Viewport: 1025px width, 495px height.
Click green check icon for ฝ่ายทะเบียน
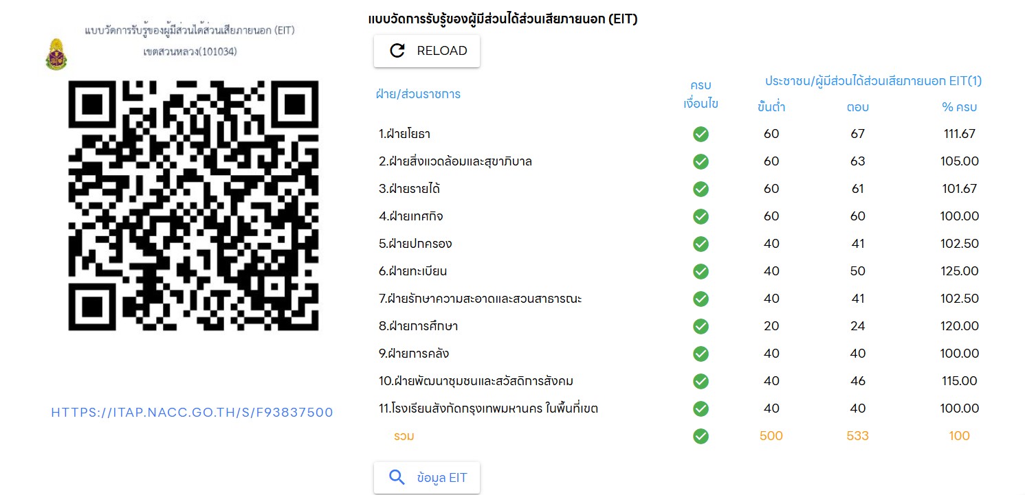[x=701, y=271]
